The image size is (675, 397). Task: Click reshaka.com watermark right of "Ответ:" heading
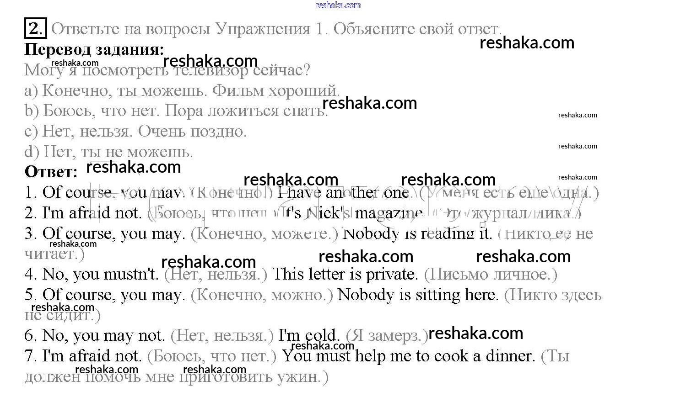coord(134,167)
